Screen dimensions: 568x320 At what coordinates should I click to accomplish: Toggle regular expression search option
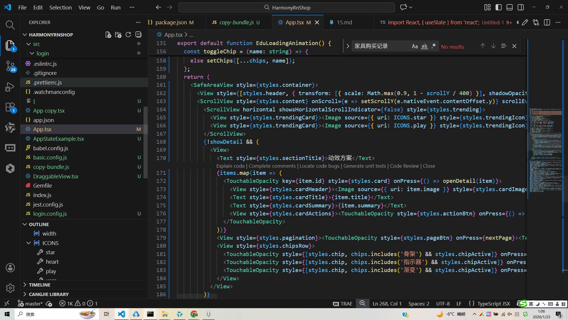click(x=433, y=46)
